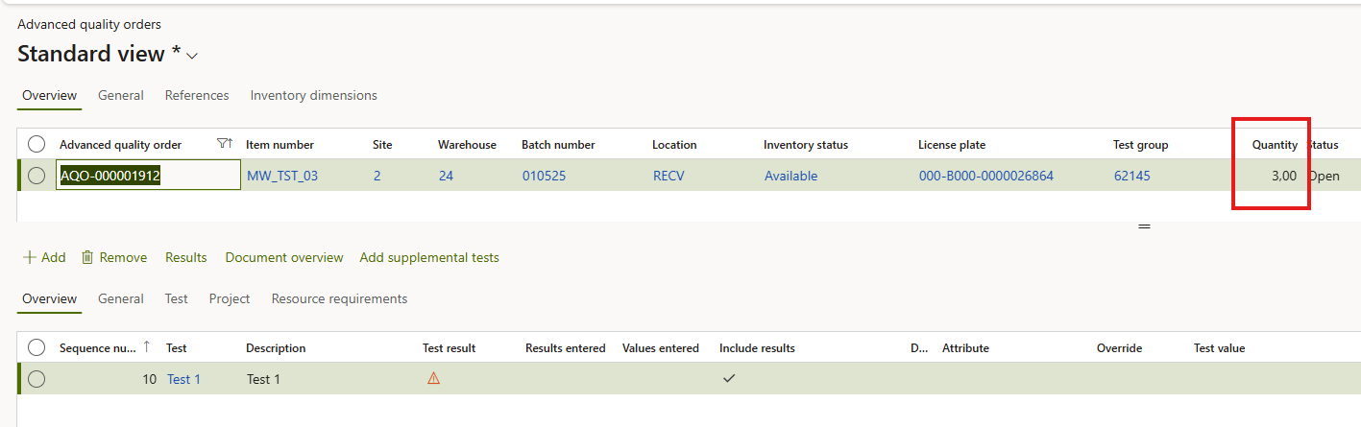Open license plate 000-B000-0000026864 link
The height and width of the screenshot is (427, 1361).
click(985, 176)
